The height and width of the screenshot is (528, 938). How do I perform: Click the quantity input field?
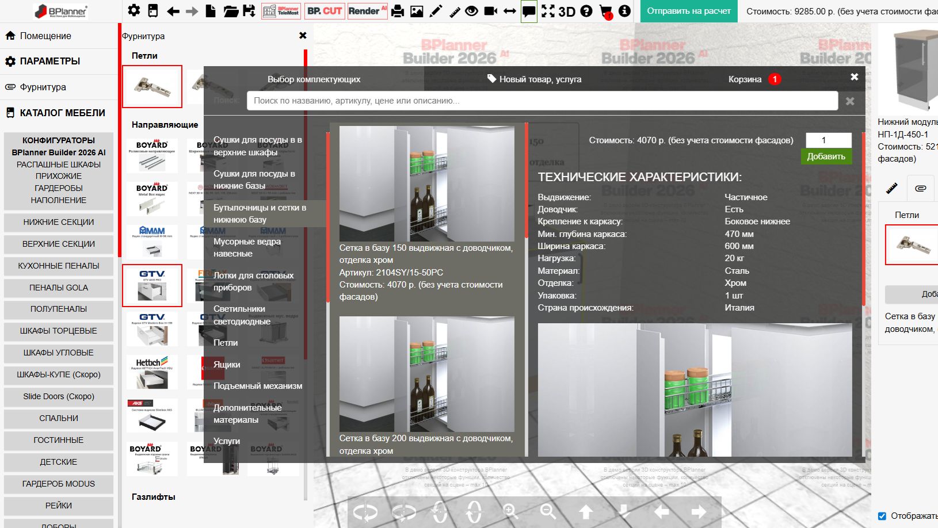coord(829,140)
